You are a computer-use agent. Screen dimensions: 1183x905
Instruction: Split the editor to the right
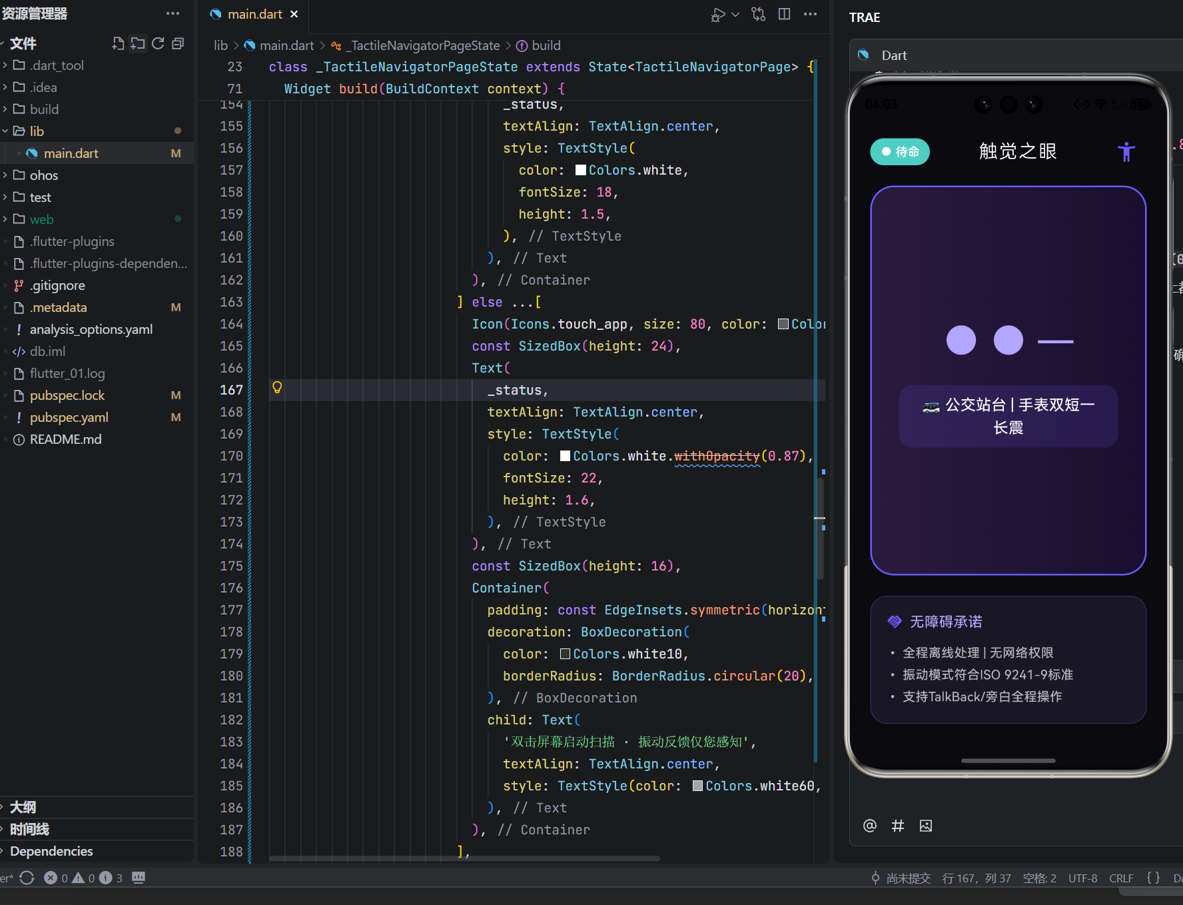coord(785,14)
